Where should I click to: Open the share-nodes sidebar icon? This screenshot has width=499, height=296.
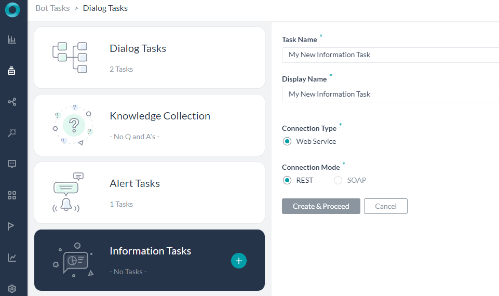point(12,102)
